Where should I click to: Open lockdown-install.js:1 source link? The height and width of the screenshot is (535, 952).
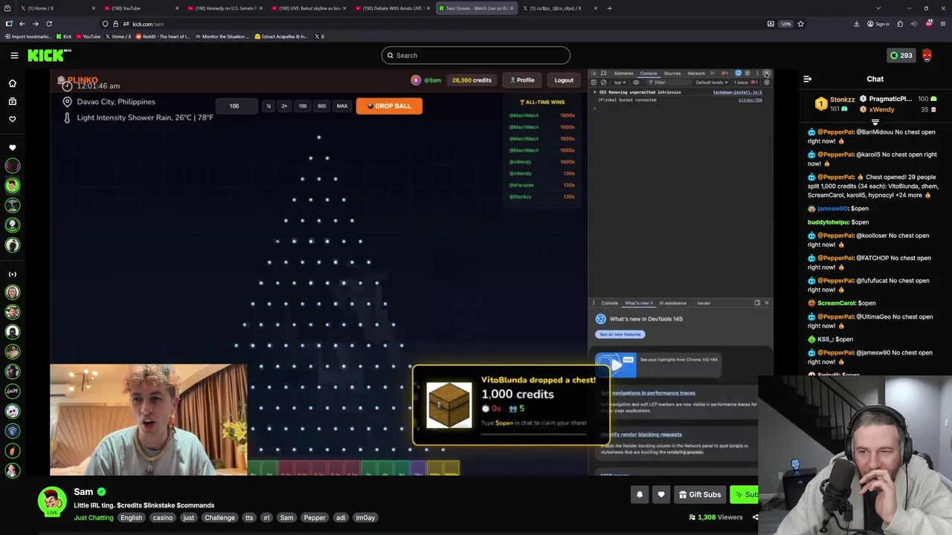click(x=737, y=92)
